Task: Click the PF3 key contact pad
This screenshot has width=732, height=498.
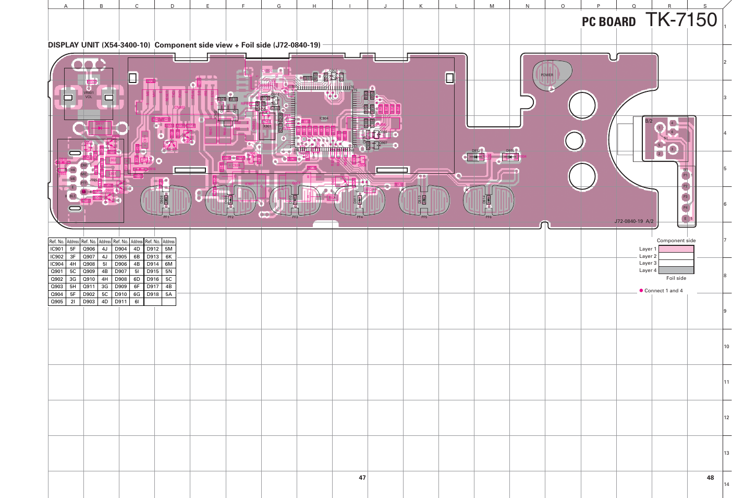Action: click(x=295, y=200)
